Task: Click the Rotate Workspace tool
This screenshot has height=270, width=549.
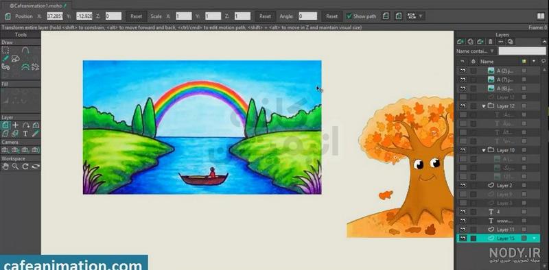Action: pyautogui.click(x=25, y=167)
